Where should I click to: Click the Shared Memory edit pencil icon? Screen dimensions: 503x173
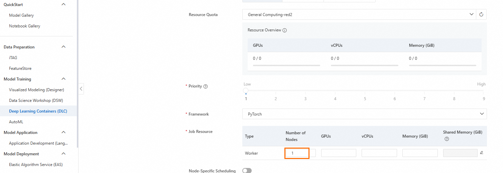(482, 153)
